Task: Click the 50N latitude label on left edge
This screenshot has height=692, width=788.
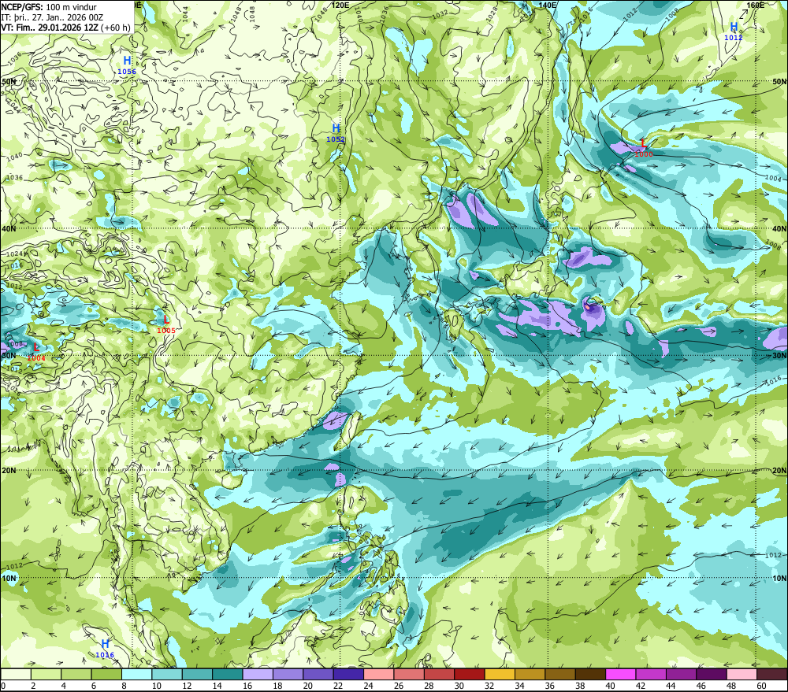Action: point(9,81)
